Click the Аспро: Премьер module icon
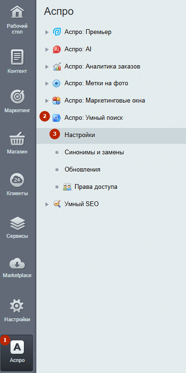 click(x=57, y=32)
